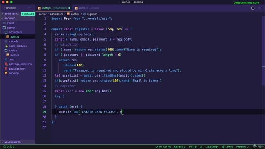Open the client folder in explorer

pyautogui.click(x=10, y=23)
